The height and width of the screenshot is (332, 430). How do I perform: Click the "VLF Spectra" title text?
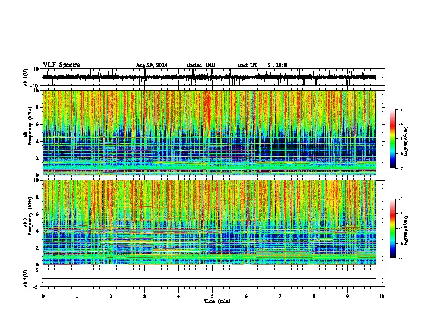[x=61, y=65]
